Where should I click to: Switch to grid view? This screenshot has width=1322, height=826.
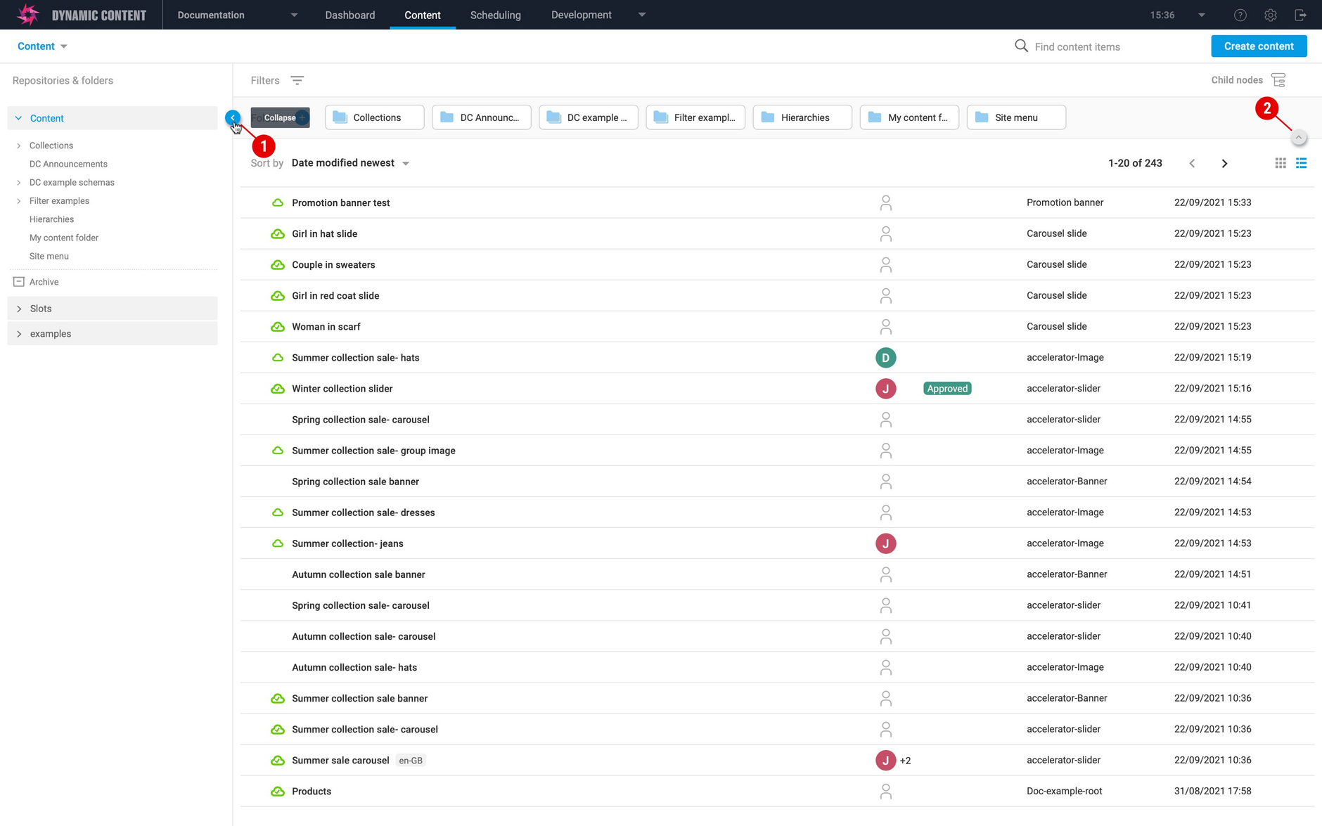click(1281, 163)
